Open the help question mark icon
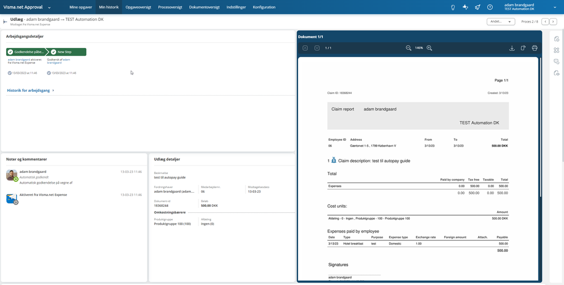The height and width of the screenshot is (285, 564). 489,7
